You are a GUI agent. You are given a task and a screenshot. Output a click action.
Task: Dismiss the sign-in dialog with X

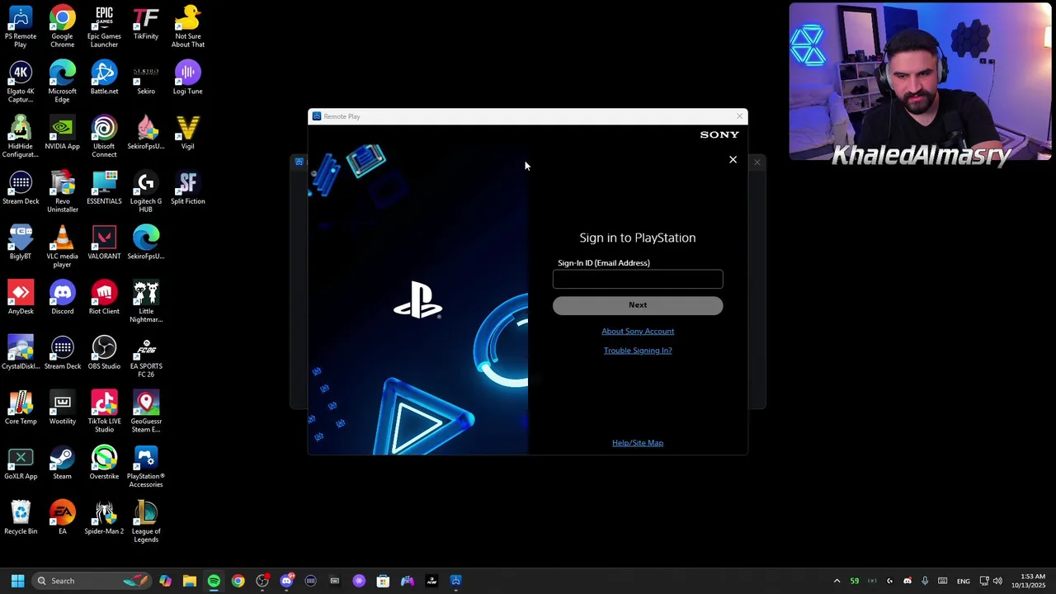[733, 159]
